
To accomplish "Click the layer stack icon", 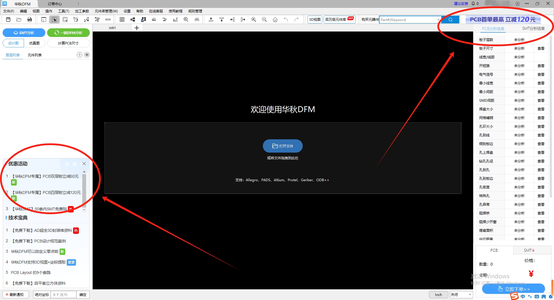I will [x=87, y=55].
